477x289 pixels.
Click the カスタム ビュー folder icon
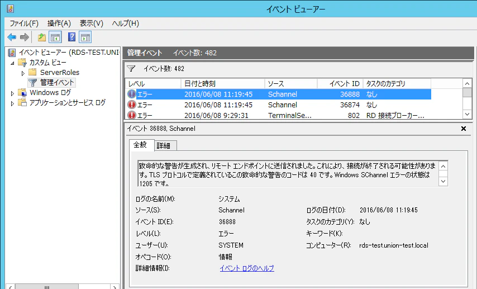(x=22, y=62)
